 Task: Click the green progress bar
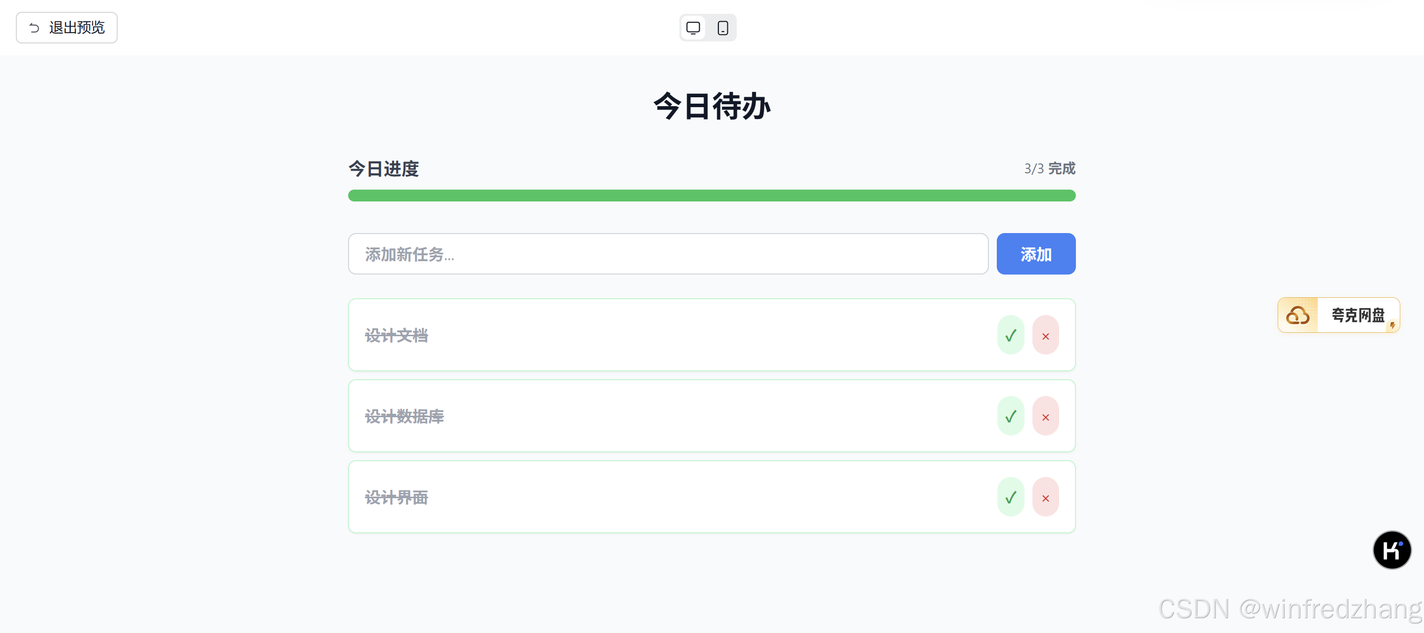click(x=712, y=196)
